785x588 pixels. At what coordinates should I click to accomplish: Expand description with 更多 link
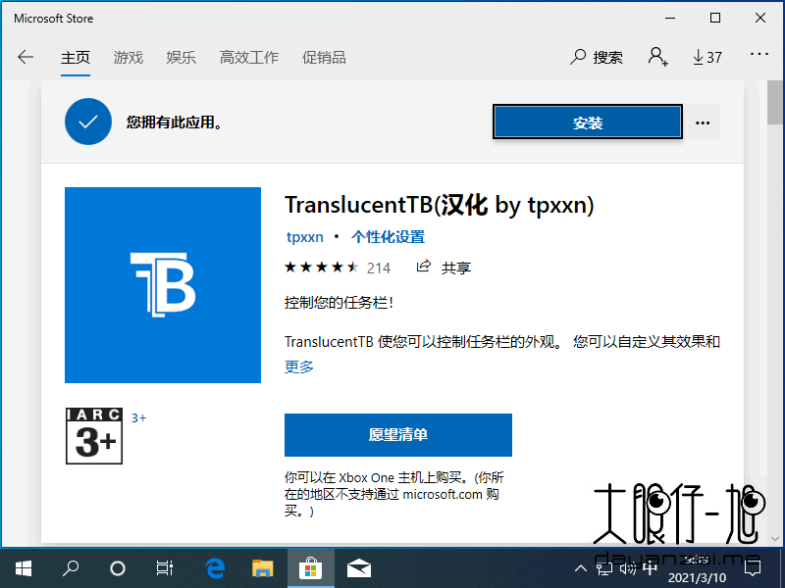(x=299, y=367)
